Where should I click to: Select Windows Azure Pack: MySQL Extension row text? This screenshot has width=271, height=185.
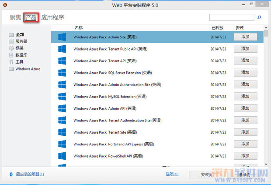(110, 96)
